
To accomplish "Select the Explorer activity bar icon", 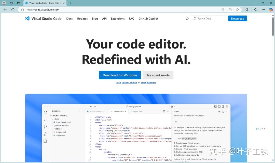I will [x=45, y=112].
